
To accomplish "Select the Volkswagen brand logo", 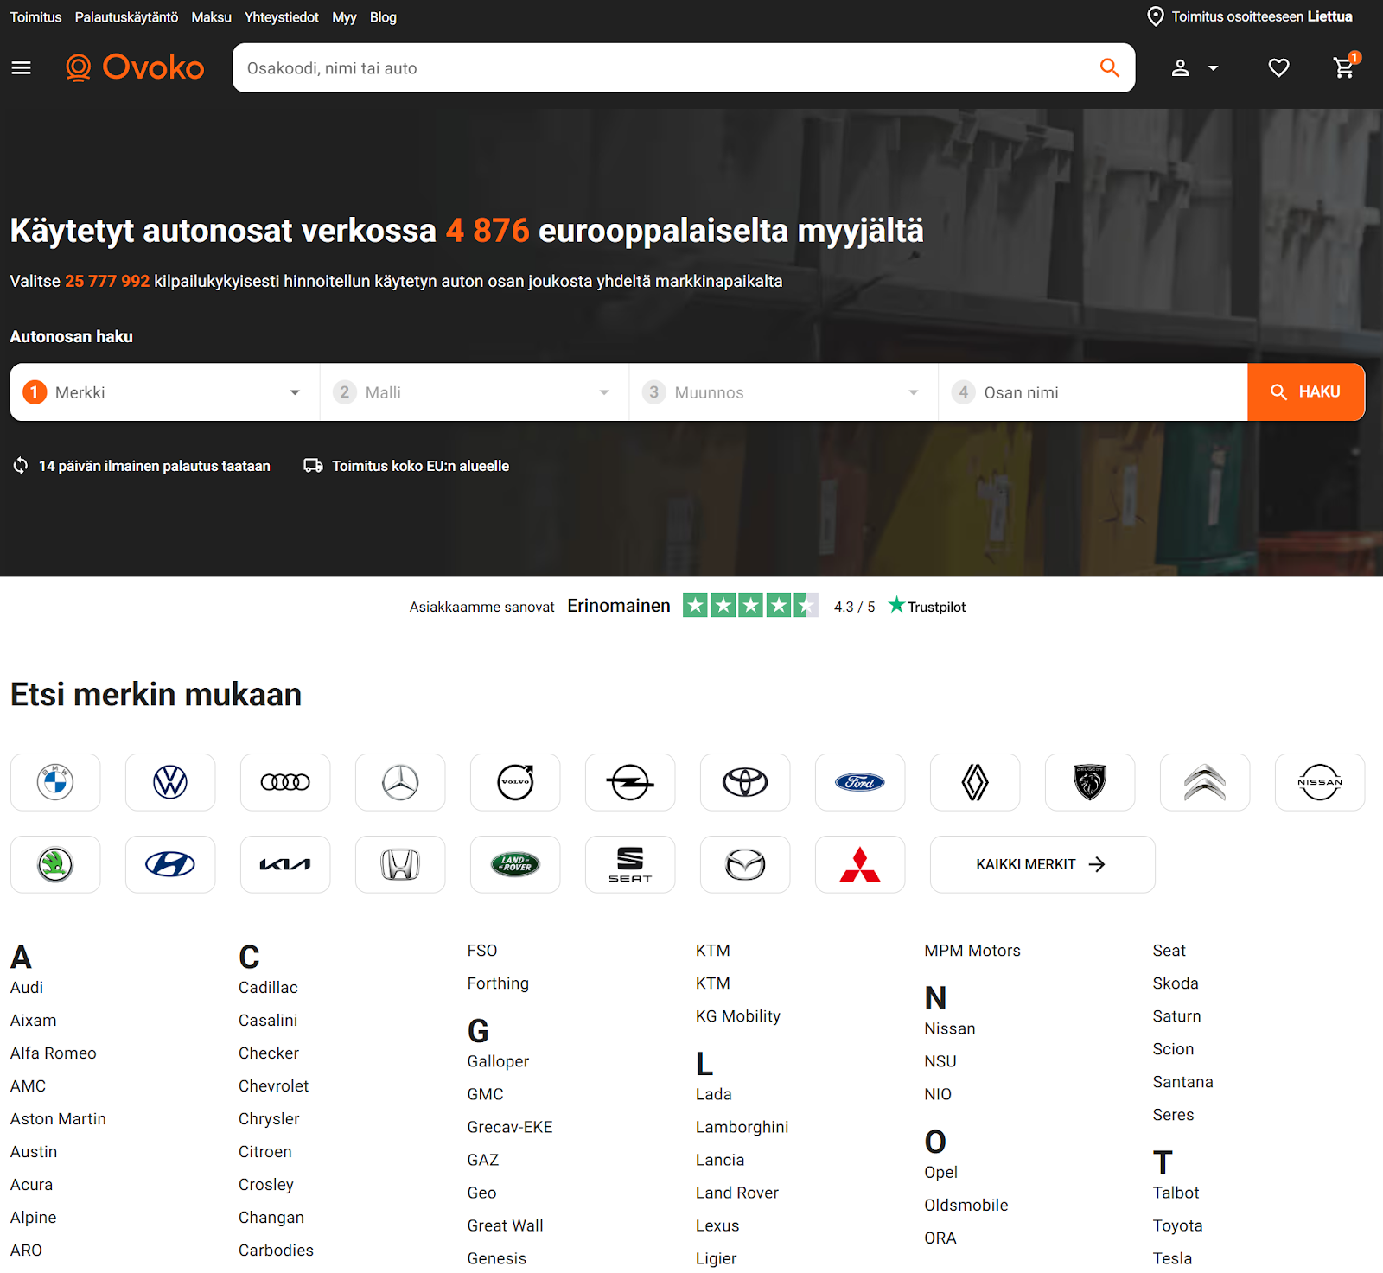I will (x=170, y=782).
